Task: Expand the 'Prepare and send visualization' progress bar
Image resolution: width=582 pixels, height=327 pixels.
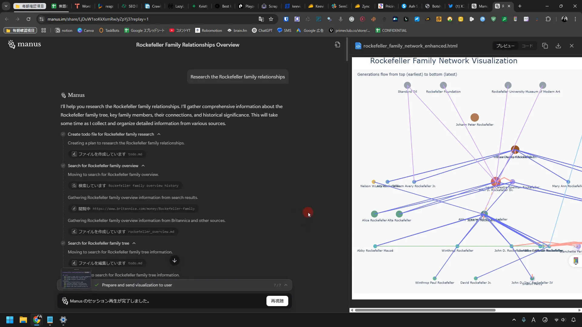Action: (286, 285)
